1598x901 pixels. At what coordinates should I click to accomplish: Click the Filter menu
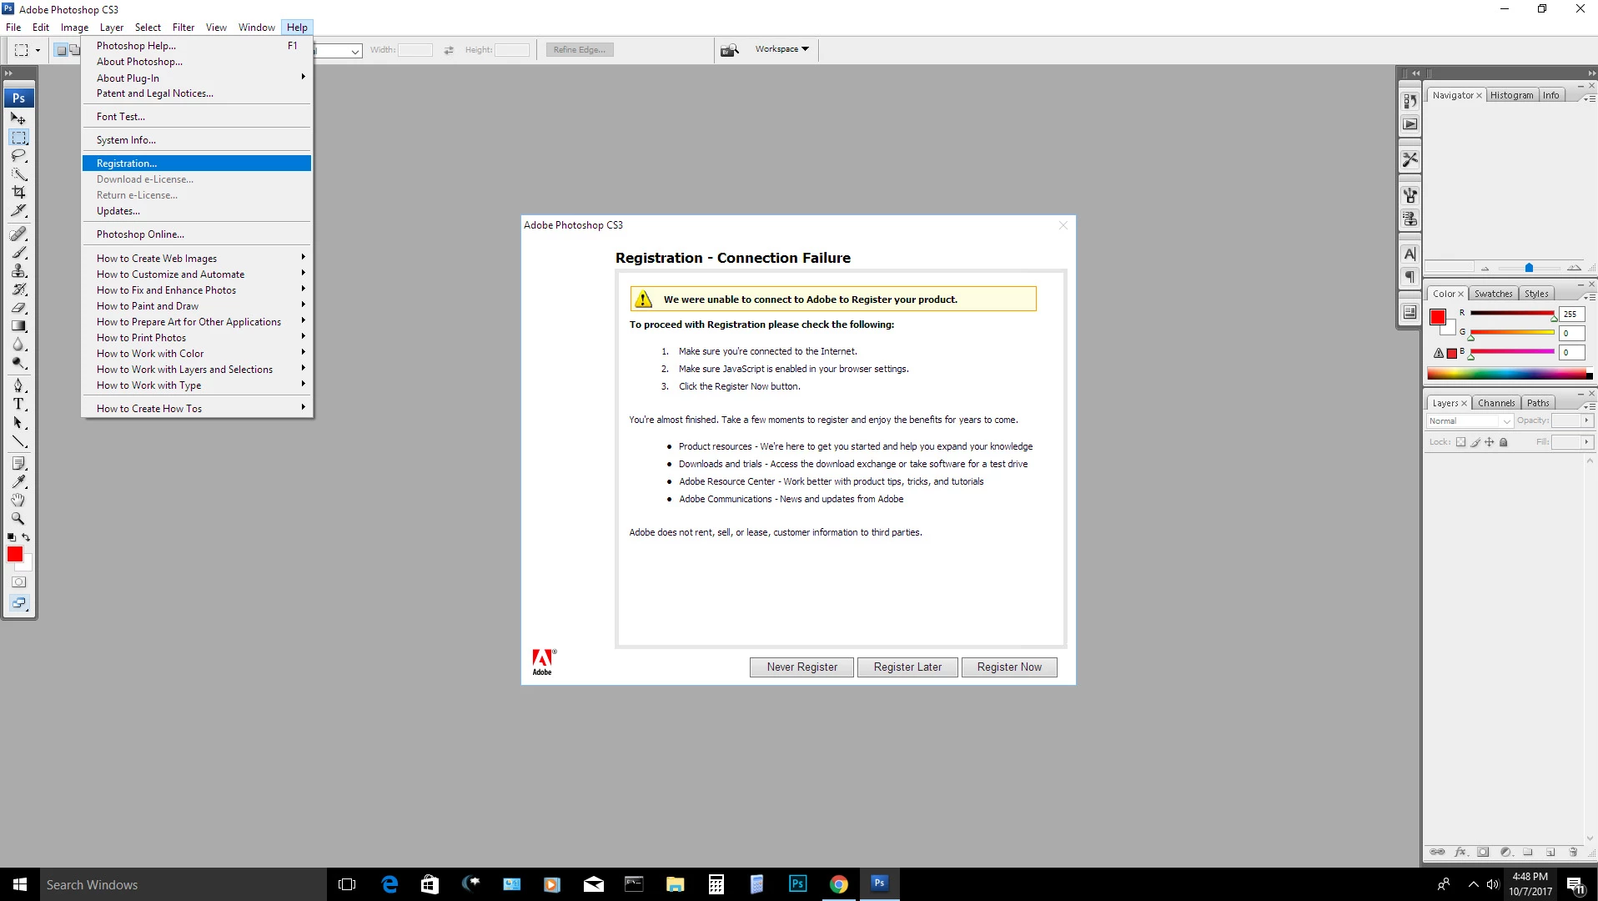[x=183, y=28]
